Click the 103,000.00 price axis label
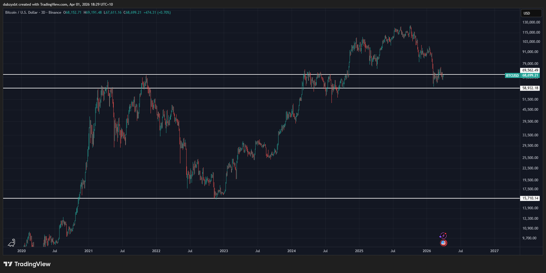Image resolution: width=546 pixels, height=273 pixels. (x=531, y=41)
